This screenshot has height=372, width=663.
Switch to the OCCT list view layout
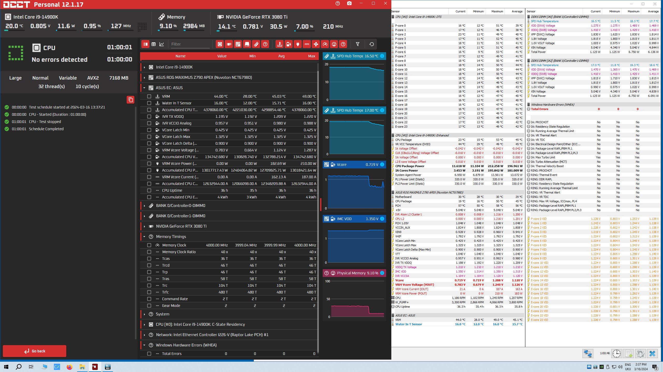click(x=145, y=44)
